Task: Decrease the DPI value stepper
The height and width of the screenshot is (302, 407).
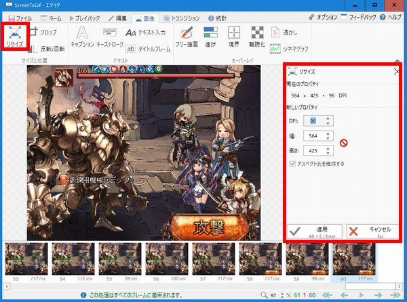Action: click(x=328, y=123)
